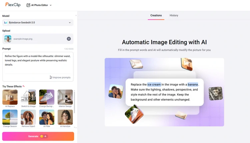
Task: Click the '130/5000' character counter
Action: coord(69,49)
